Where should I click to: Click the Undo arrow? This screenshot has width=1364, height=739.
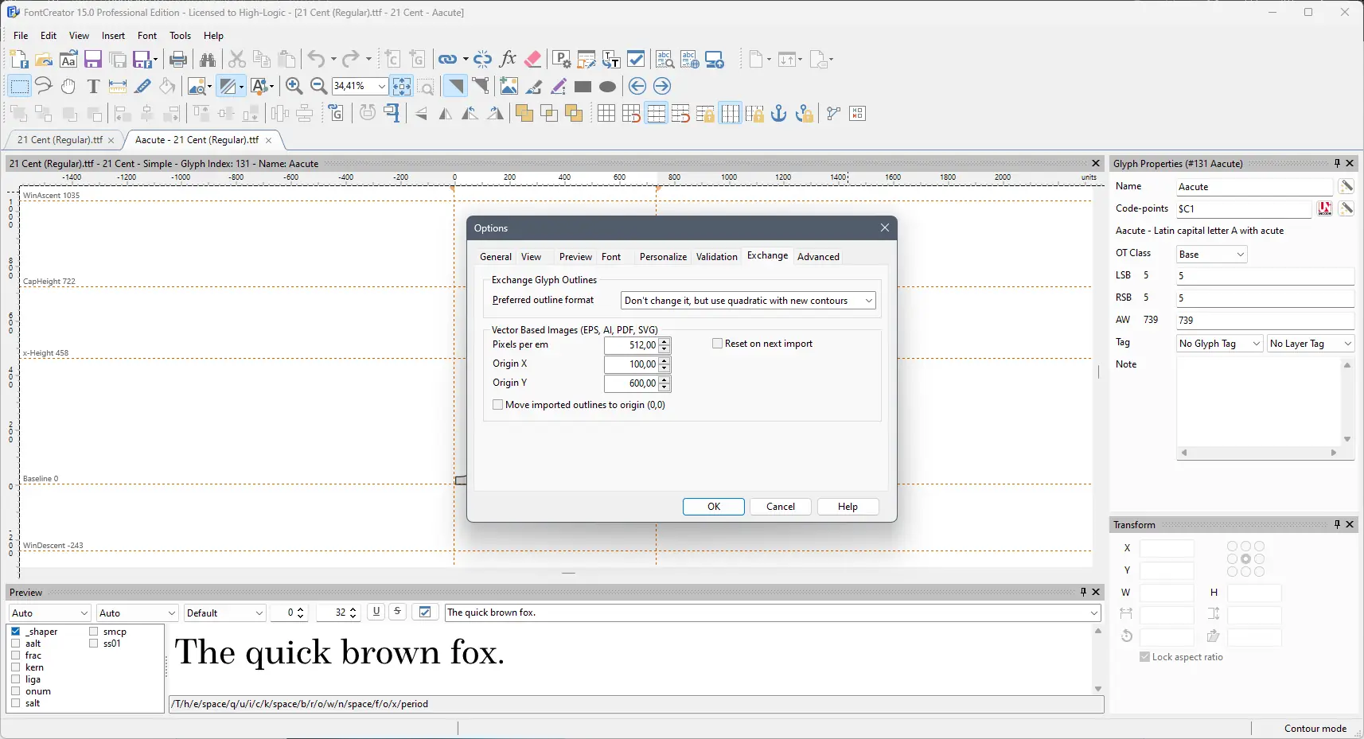pos(316,60)
